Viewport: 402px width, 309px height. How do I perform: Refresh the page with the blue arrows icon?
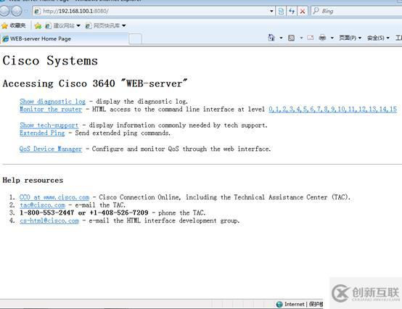292,11
